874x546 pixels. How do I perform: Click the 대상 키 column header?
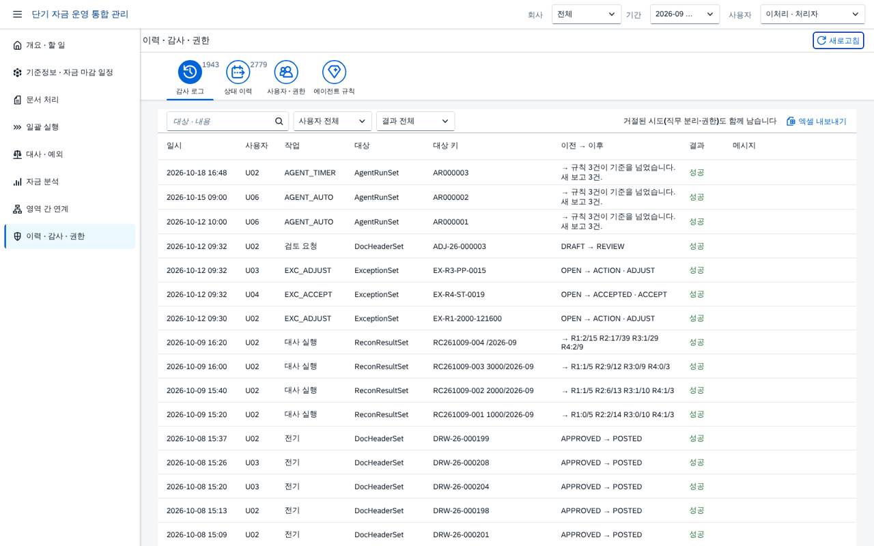point(445,146)
